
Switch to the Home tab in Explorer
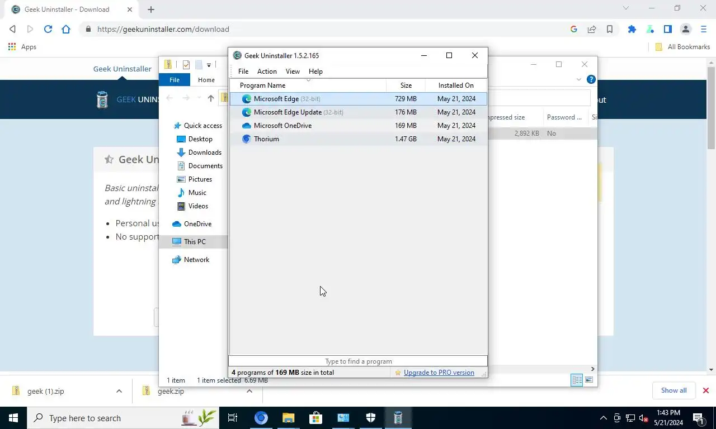(x=206, y=80)
